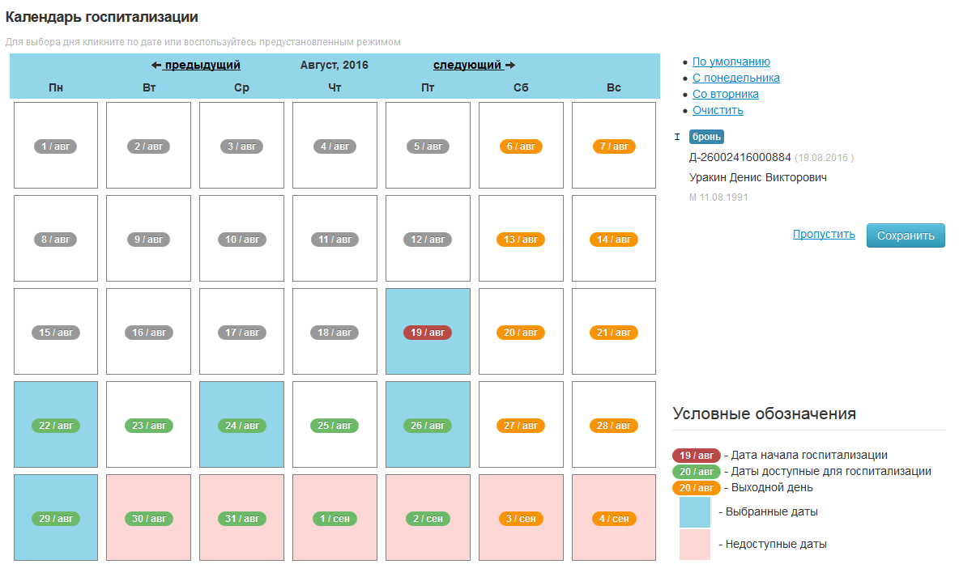Choose the 18 / авг date
959x577 pixels.
[x=335, y=331]
